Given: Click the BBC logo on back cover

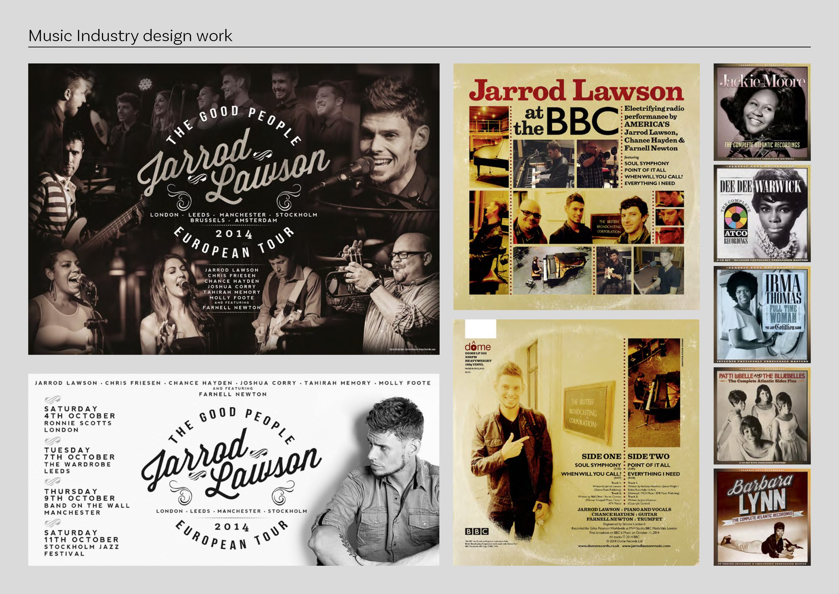Looking at the screenshot, I should pos(477,531).
